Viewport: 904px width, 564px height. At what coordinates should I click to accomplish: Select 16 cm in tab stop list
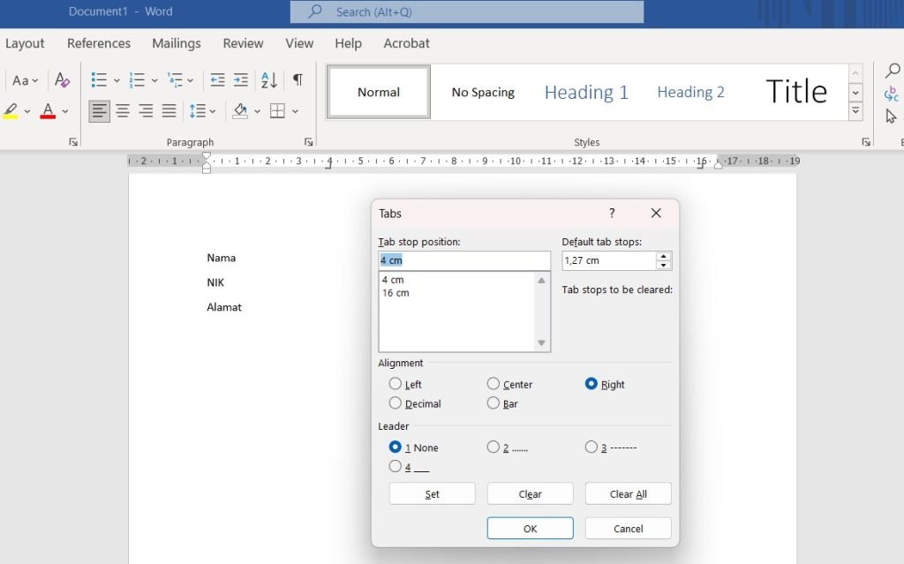click(395, 293)
